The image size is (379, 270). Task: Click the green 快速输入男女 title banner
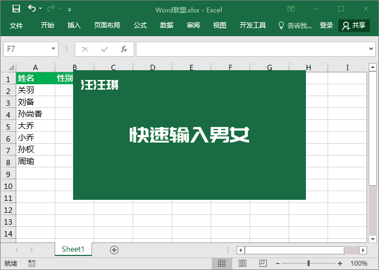pos(190,135)
